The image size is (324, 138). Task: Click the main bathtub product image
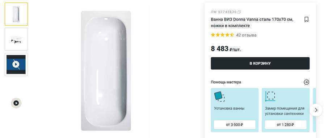[106, 71]
